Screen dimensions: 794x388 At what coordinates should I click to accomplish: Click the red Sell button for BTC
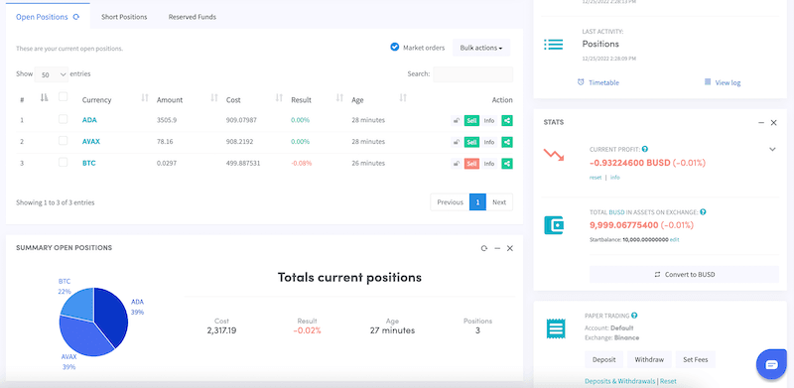pyautogui.click(x=471, y=164)
